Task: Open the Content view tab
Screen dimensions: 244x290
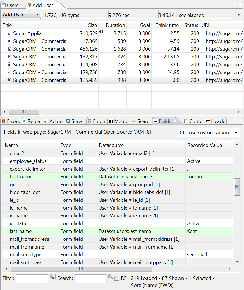Action: [x=193, y=121]
